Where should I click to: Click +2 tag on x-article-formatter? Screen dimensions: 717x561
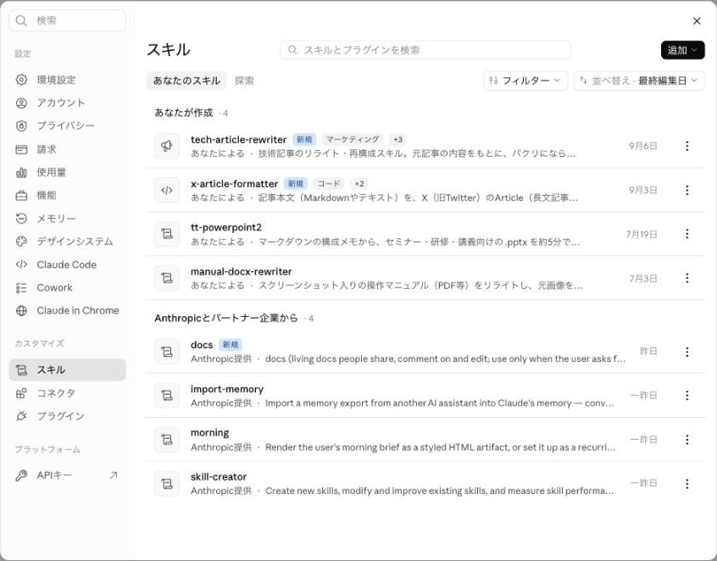(359, 184)
